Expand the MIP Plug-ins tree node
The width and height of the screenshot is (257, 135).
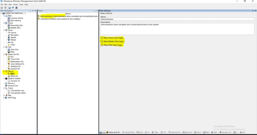tap(4, 98)
